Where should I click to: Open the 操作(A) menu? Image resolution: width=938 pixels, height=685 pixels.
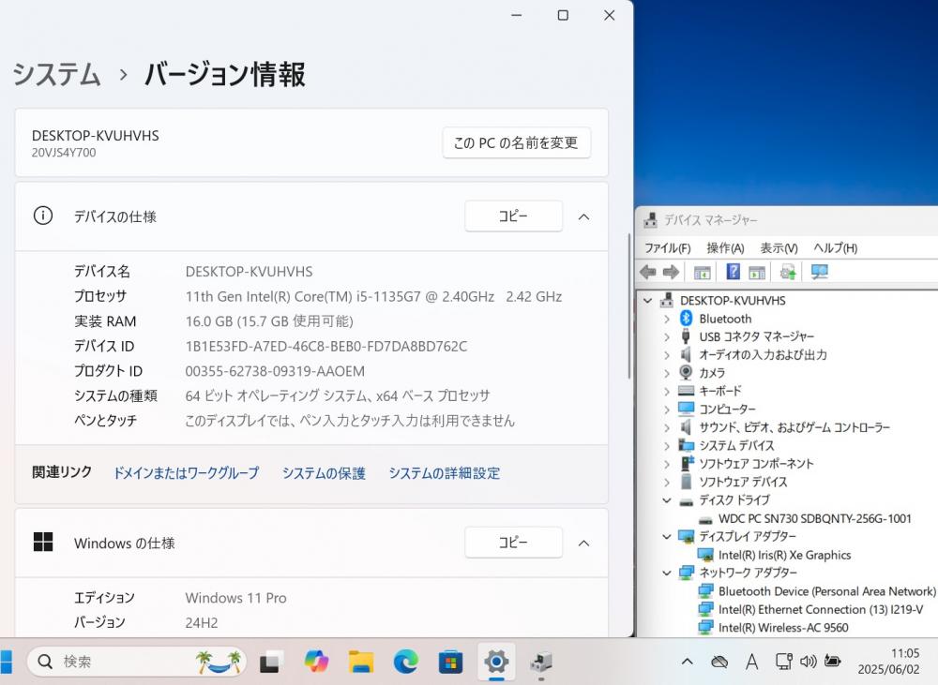pos(725,248)
